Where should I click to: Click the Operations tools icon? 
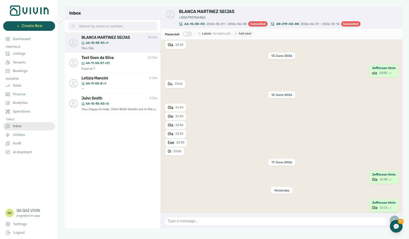click(8, 112)
